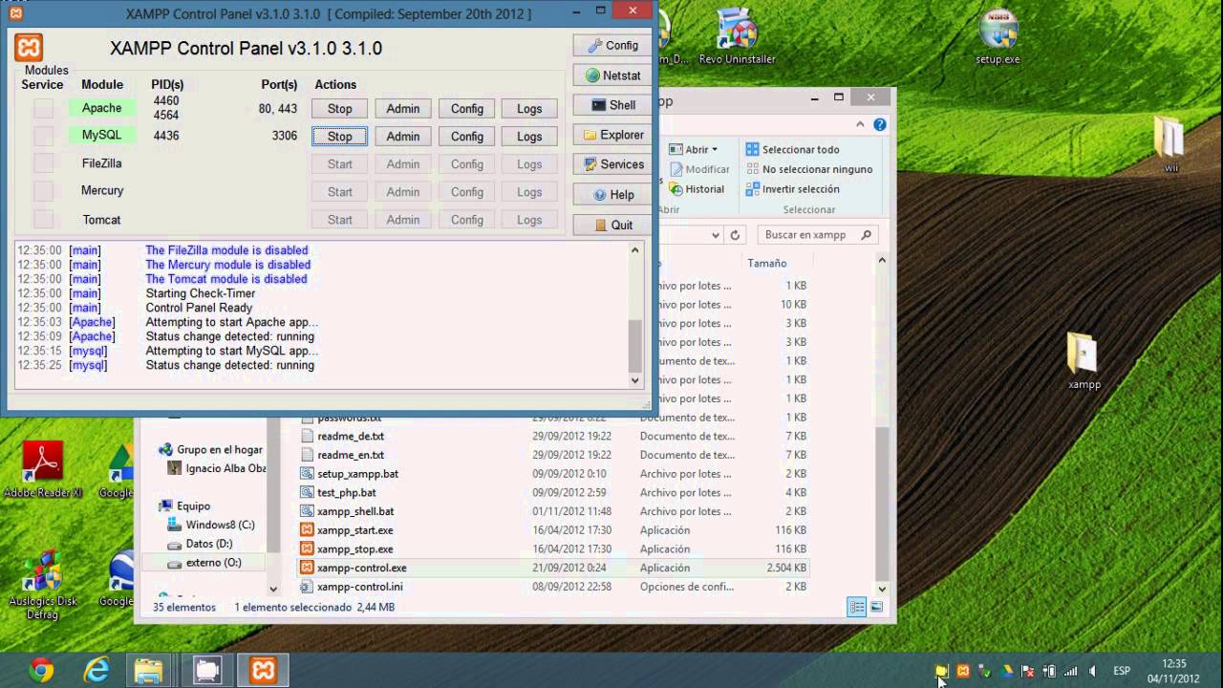1223x688 pixels.
Task: Stop the Apache module
Action: coord(339,109)
